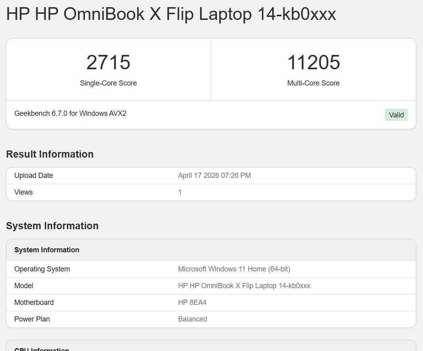
Task: Click the Upload Date label
Action: [x=34, y=175]
